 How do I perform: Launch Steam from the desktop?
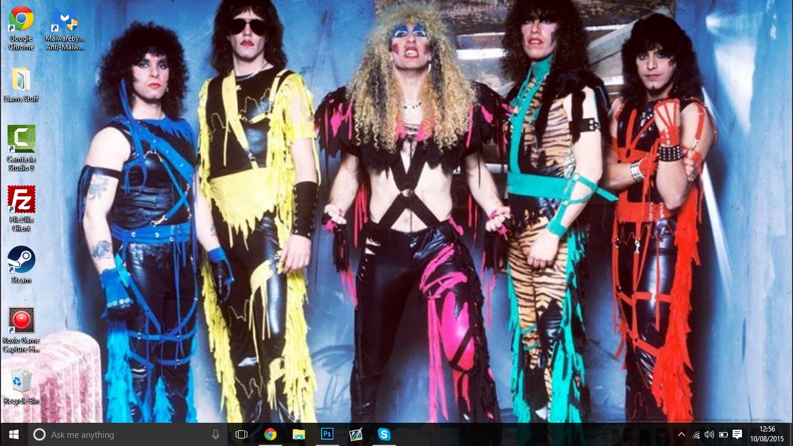click(x=21, y=264)
